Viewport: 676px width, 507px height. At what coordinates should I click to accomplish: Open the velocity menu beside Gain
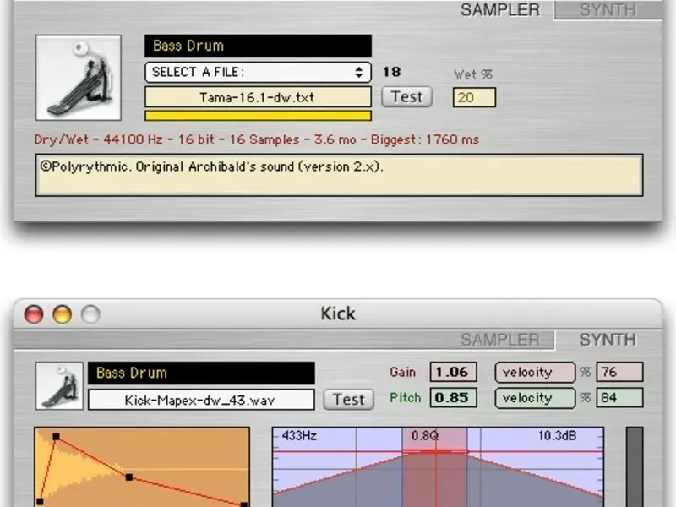(x=535, y=373)
